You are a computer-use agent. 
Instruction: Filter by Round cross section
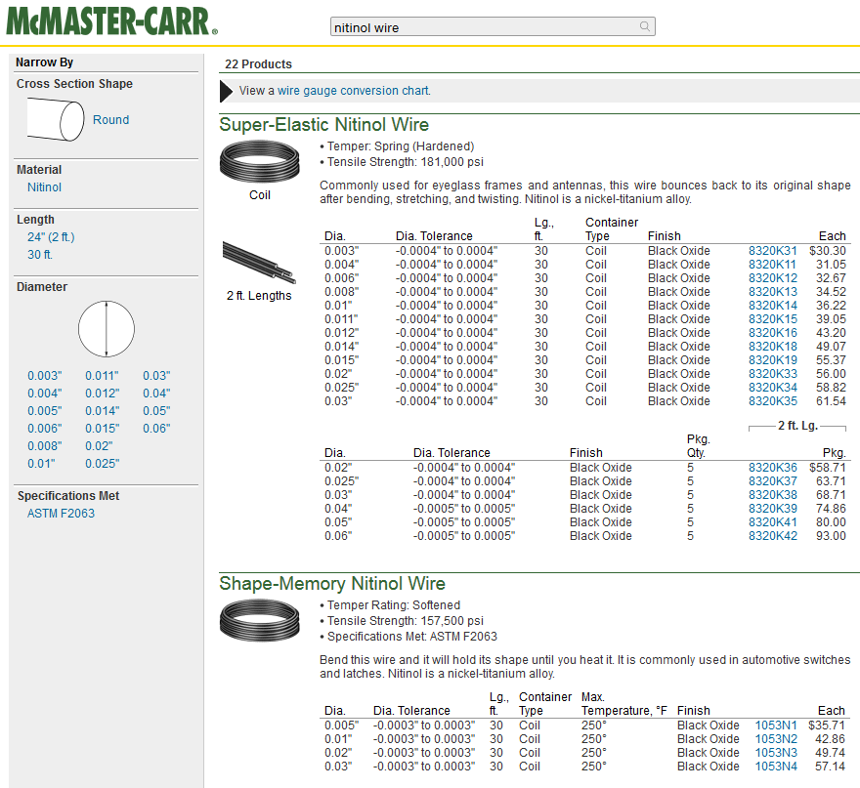tap(110, 119)
